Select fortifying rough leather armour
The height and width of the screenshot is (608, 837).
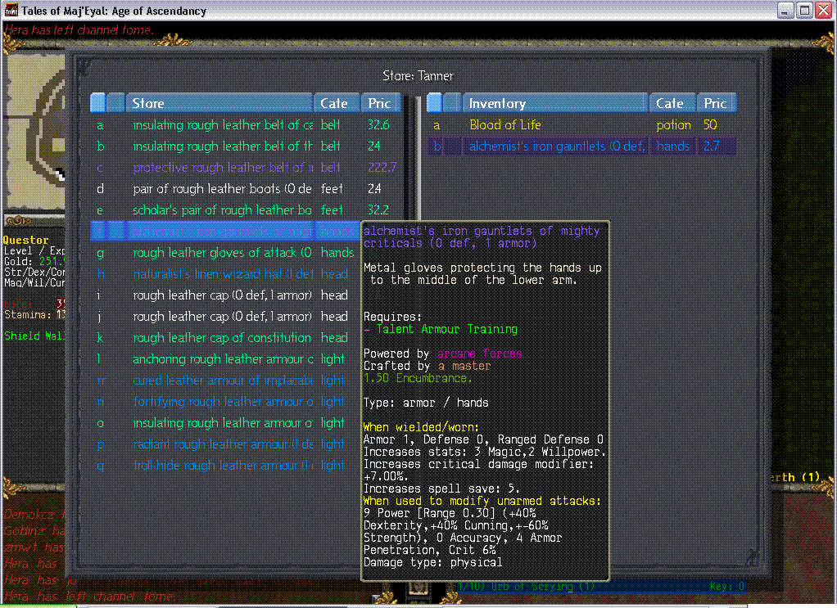pos(226,402)
